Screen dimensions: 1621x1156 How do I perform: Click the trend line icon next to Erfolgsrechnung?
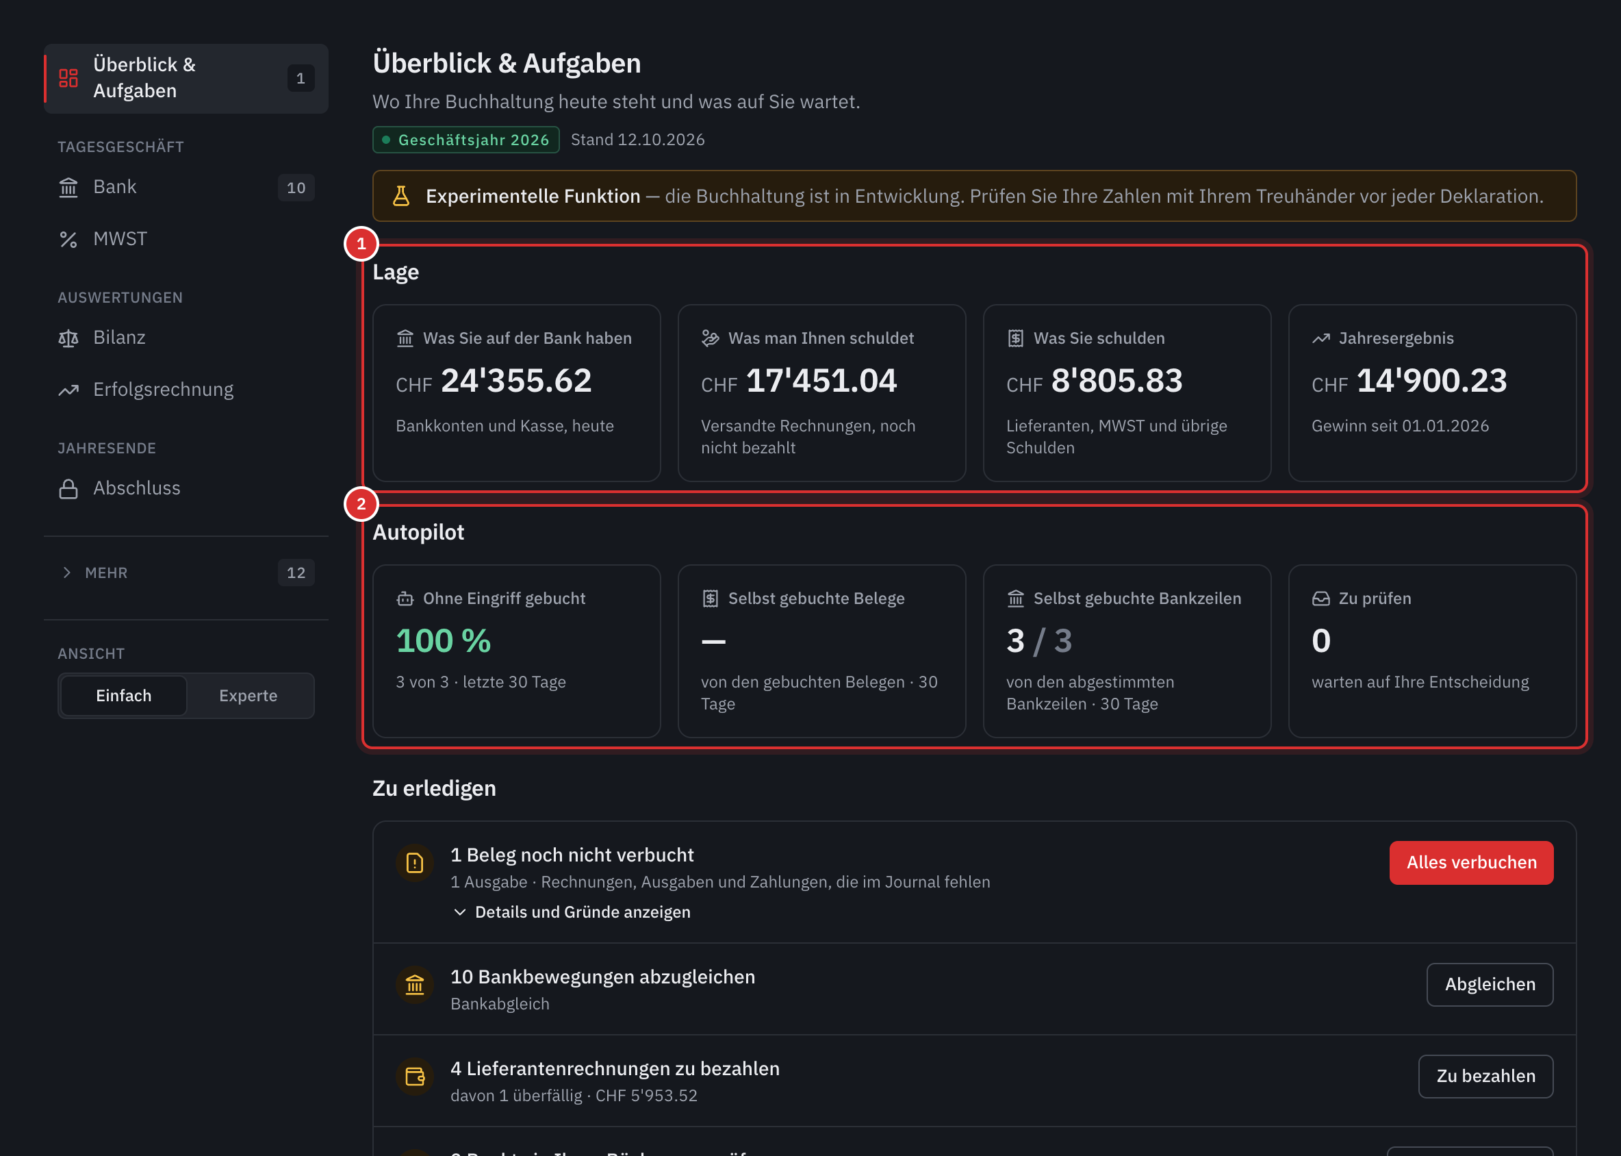pyautogui.click(x=68, y=390)
